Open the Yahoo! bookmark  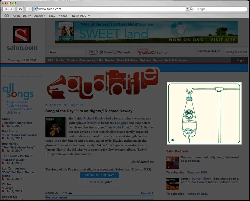click(63, 16)
